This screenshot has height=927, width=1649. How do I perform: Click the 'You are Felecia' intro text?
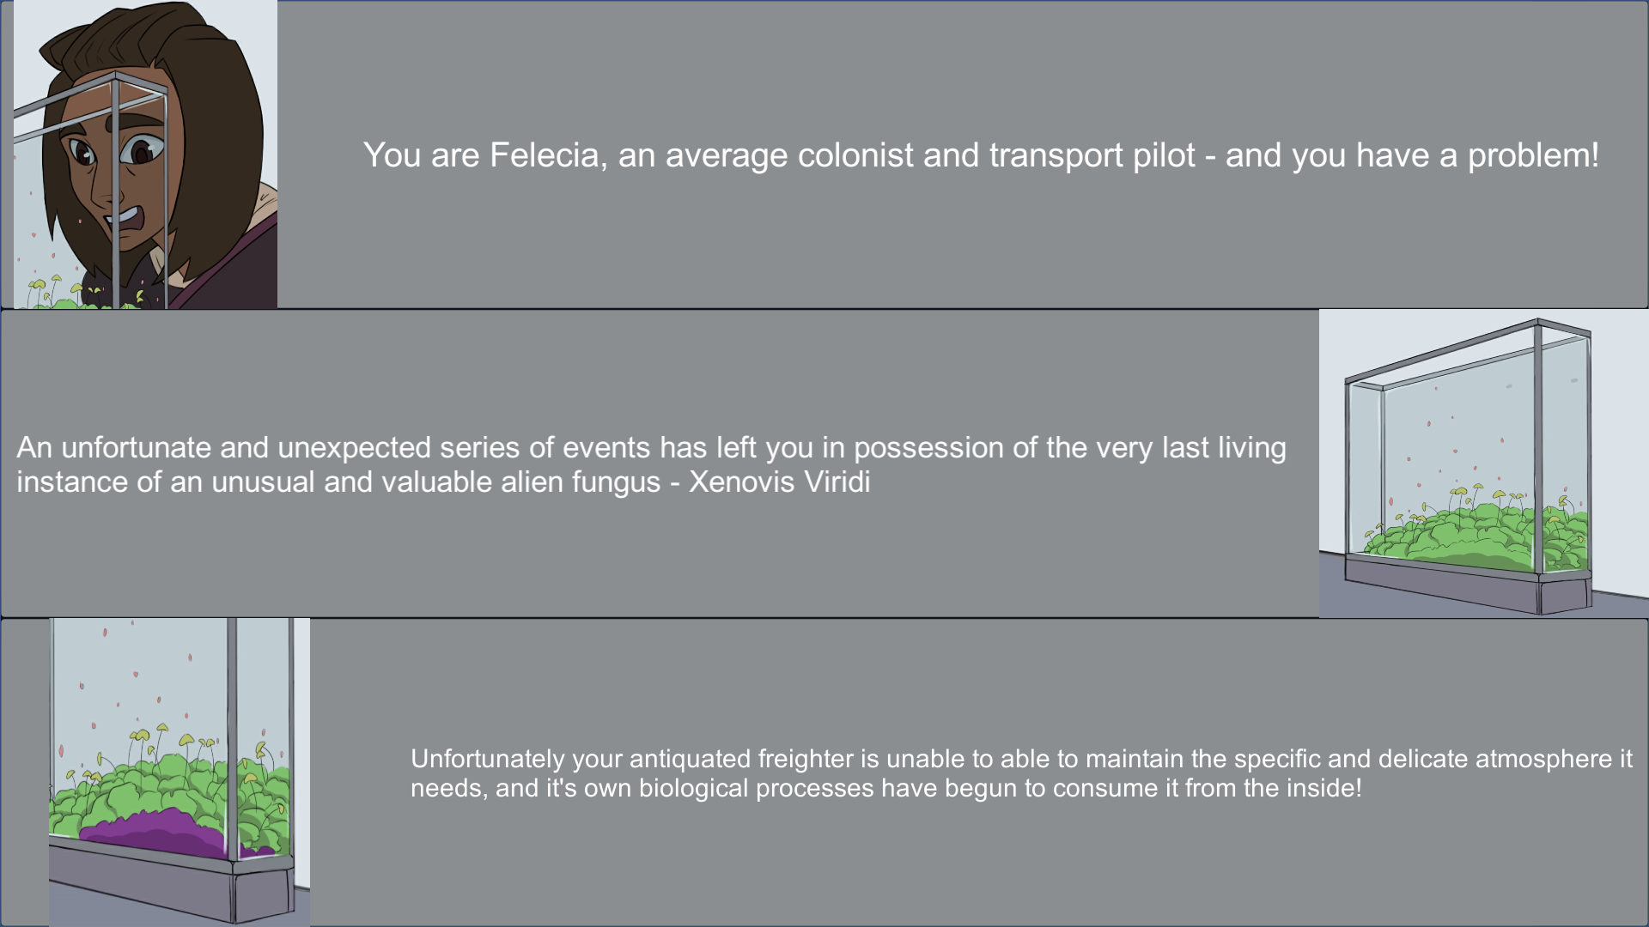point(981,155)
